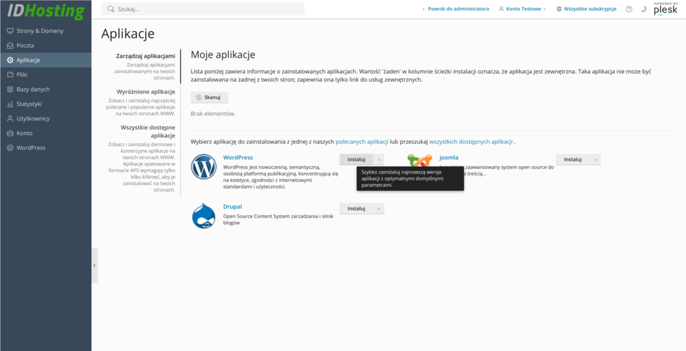This screenshot has height=351, width=686.
Task: Click the WordPress application logo
Action: (x=203, y=167)
